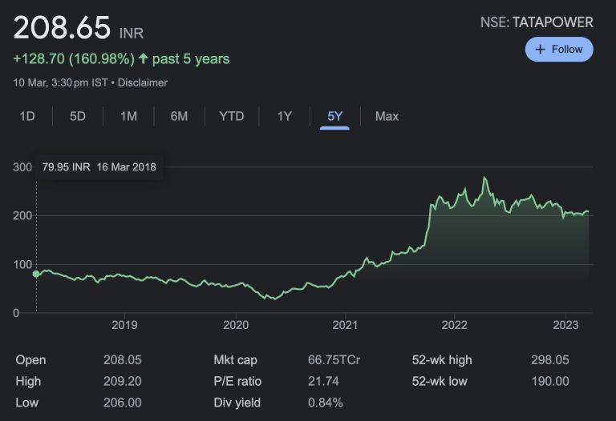Switch to the 1D range tab
Screen dimensions: 616x421
(27, 116)
